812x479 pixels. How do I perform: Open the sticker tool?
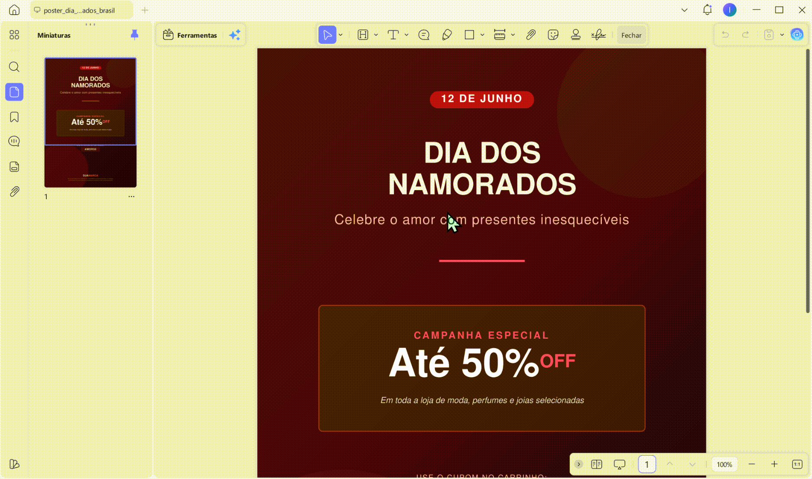click(x=553, y=35)
